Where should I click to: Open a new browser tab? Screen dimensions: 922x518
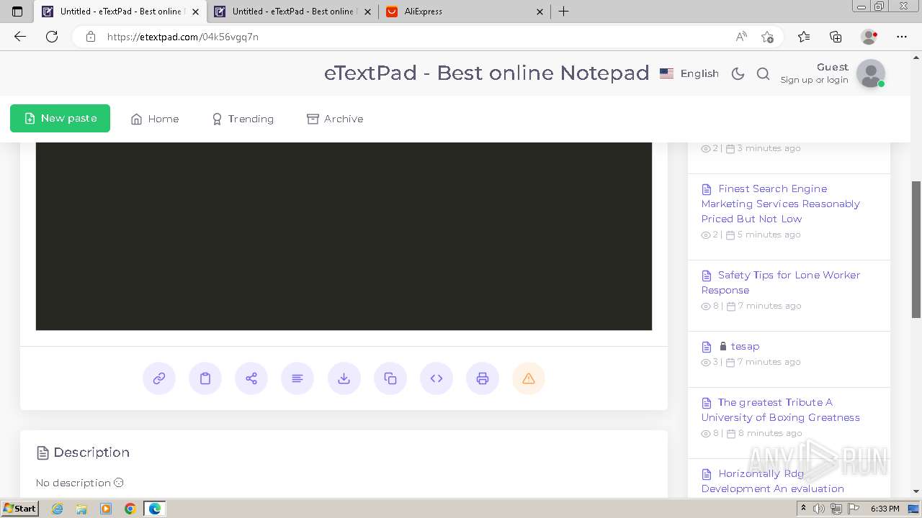coord(564,12)
